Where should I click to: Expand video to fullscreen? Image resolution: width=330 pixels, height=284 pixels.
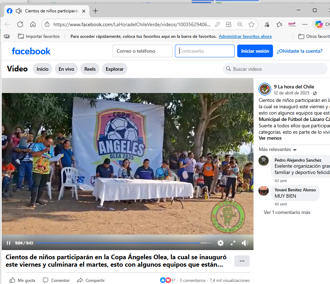pyautogui.click(x=233, y=243)
